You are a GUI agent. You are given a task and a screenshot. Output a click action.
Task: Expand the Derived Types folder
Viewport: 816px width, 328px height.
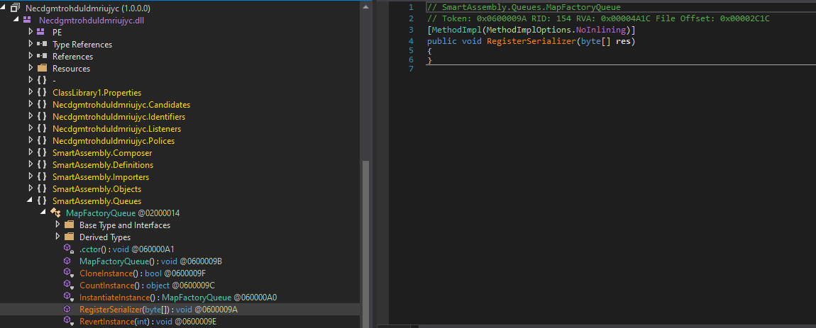(x=57, y=237)
